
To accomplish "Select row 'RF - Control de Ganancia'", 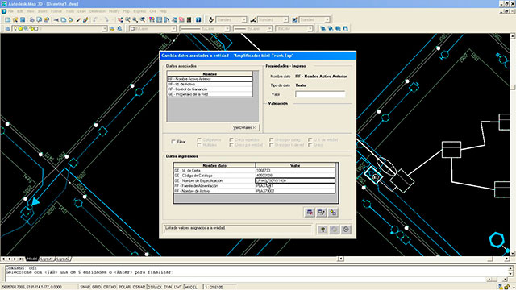I will (x=210, y=89).
